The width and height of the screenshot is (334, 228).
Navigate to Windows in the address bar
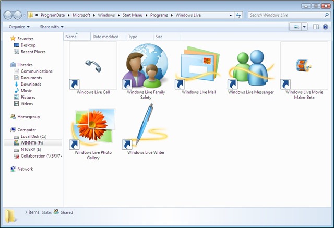(106, 15)
